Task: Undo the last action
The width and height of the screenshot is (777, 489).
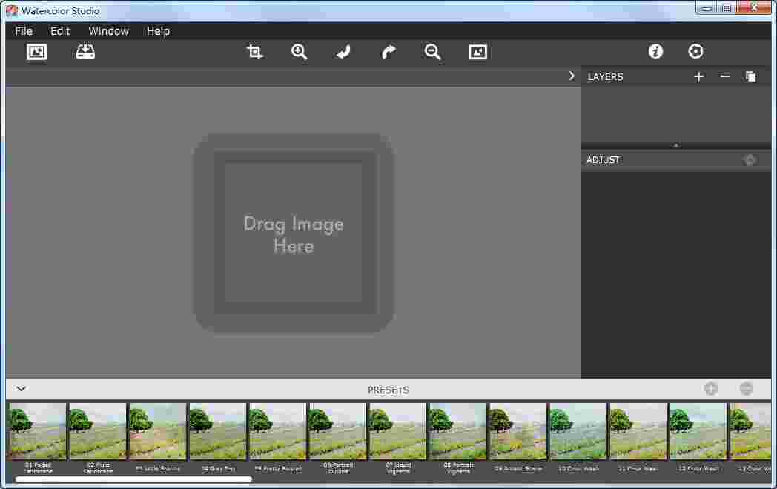Action: tap(343, 51)
